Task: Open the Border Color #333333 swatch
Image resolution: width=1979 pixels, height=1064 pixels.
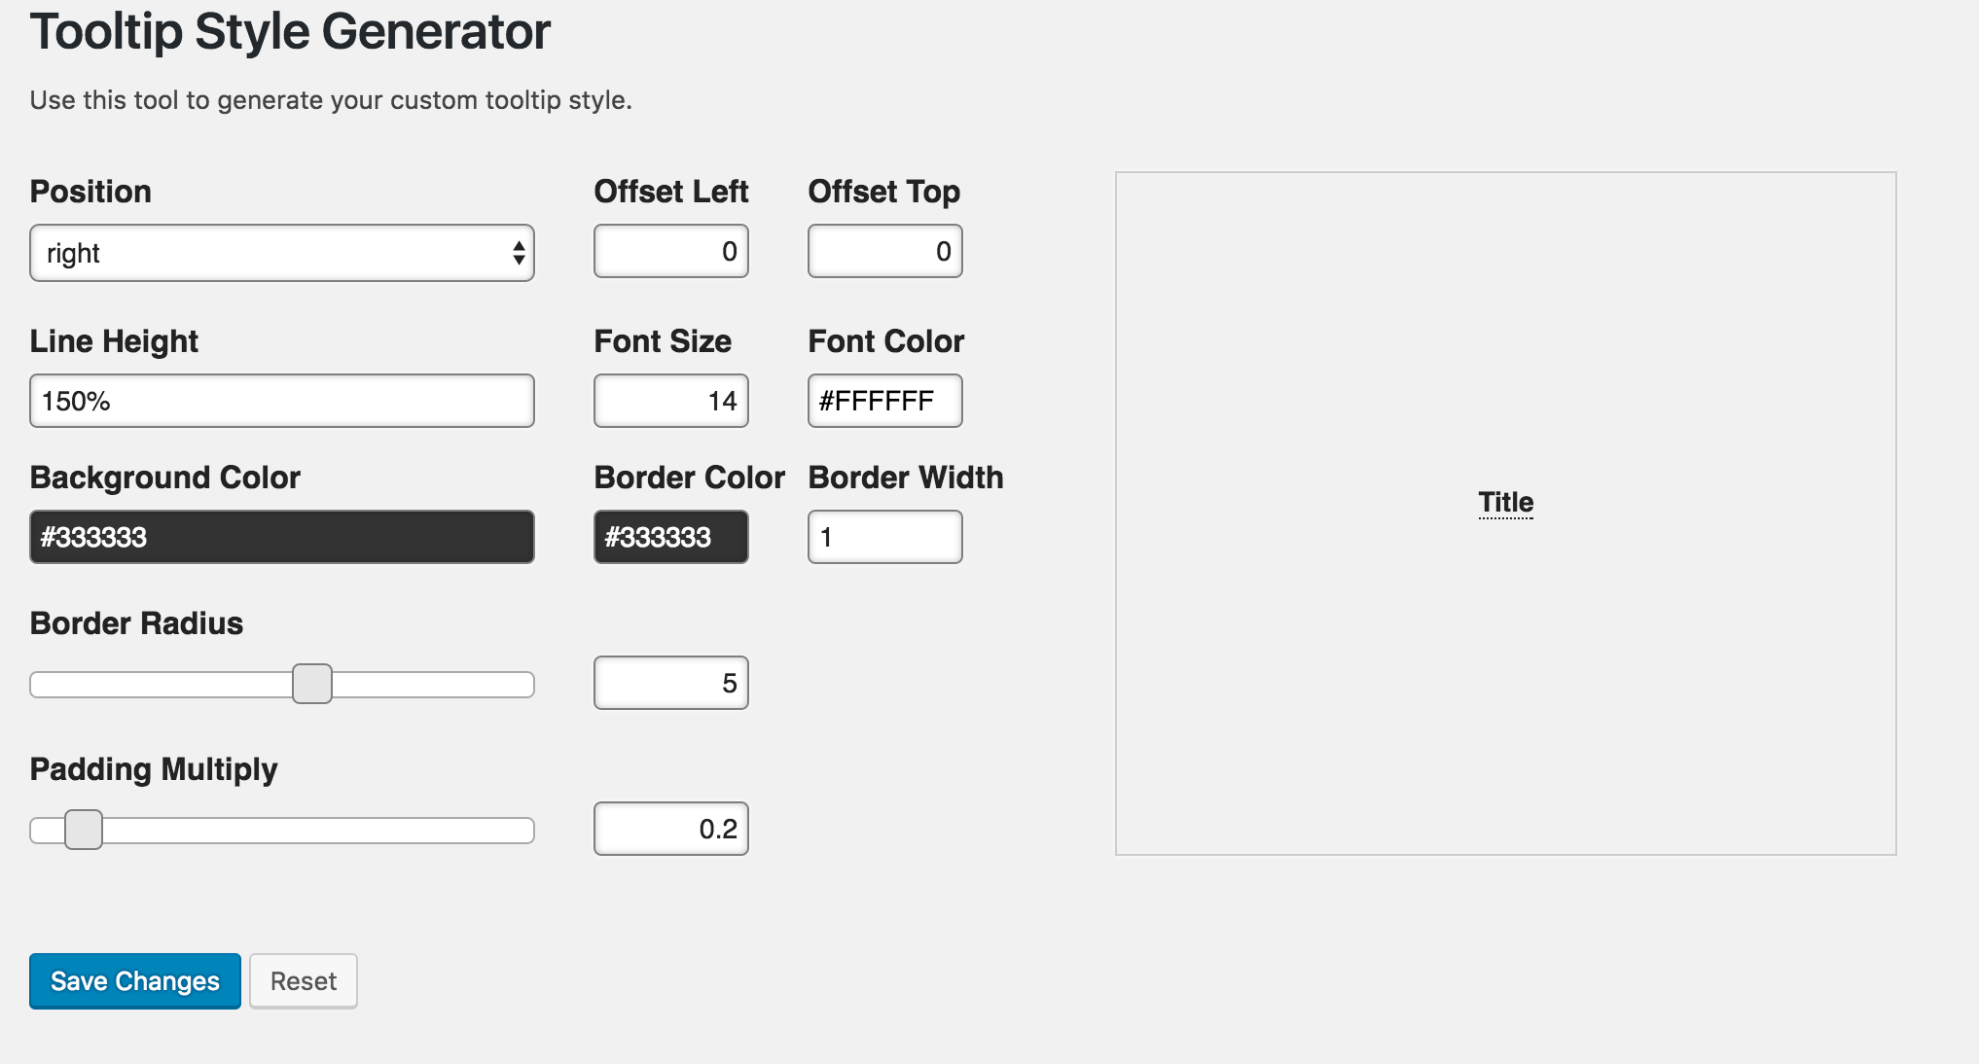Action: coord(671,537)
